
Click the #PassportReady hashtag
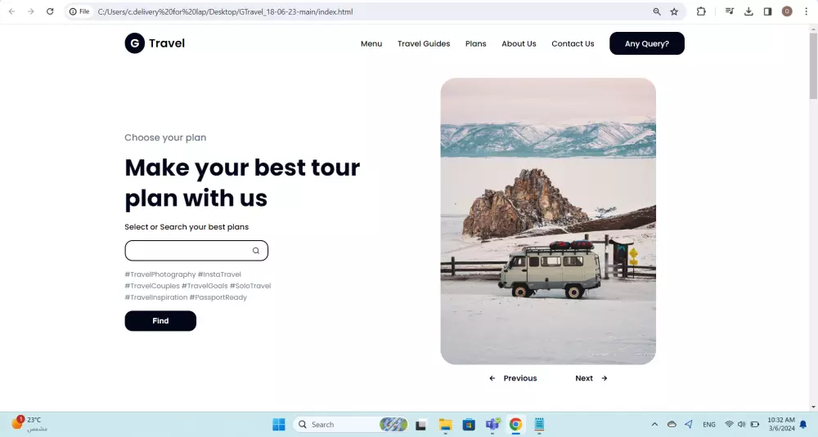pos(218,297)
